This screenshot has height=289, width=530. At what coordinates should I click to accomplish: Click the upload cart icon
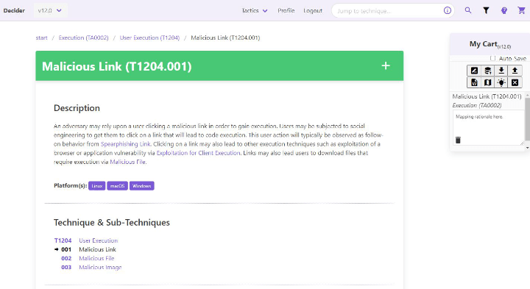[515, 71]
